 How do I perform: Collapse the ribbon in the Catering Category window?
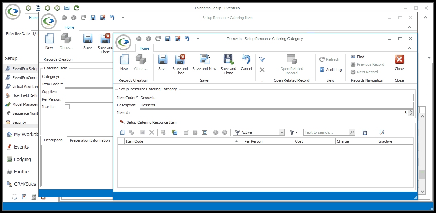click(x=410, y=48)
